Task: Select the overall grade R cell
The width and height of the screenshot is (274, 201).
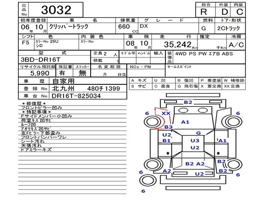Action: coord(204,12)
